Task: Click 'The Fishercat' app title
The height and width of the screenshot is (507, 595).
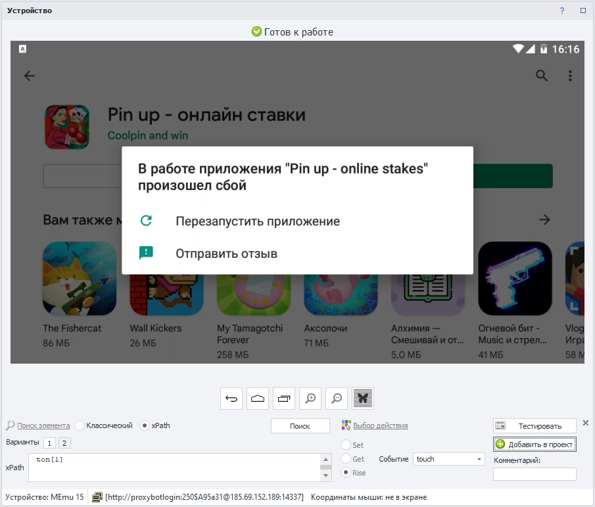Action: tap(72, 328)
